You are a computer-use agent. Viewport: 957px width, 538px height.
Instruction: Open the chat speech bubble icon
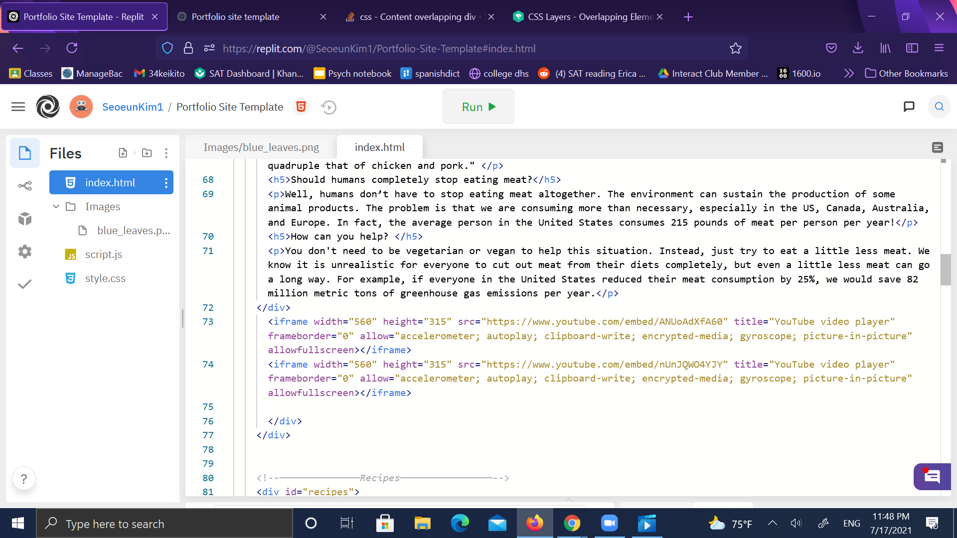click(909, 107)
